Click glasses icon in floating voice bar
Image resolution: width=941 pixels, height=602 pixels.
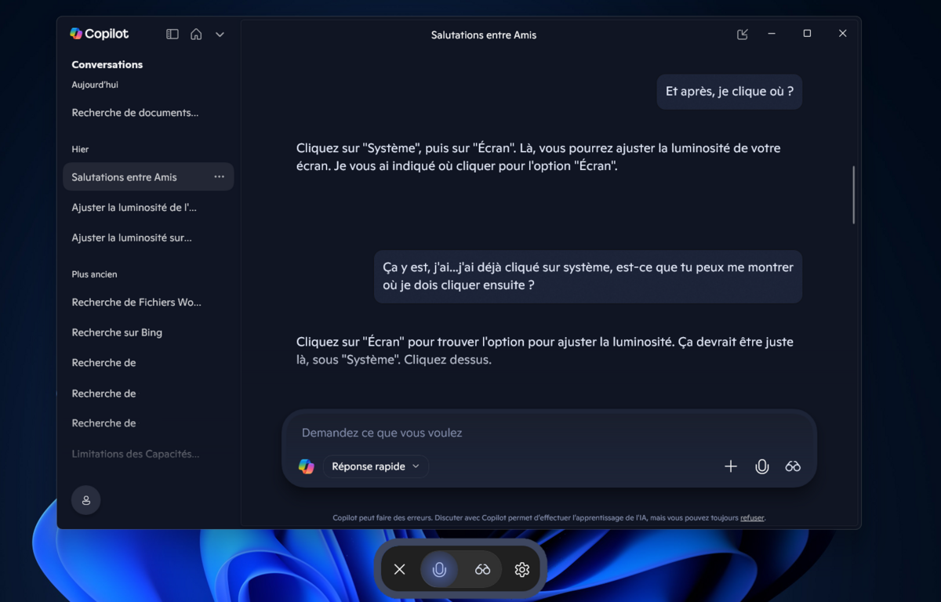[x=482, y=570]
